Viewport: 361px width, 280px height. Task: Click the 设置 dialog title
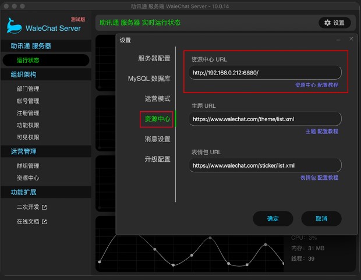click(x=125, y=40)
